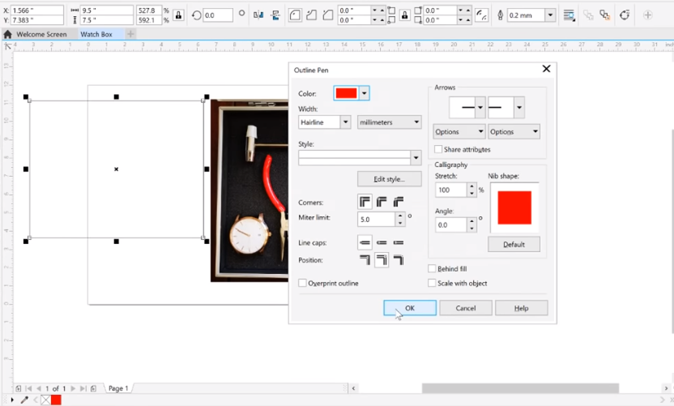Click the Stretch value field
674x406 pixels.
(x=451, y=190)
